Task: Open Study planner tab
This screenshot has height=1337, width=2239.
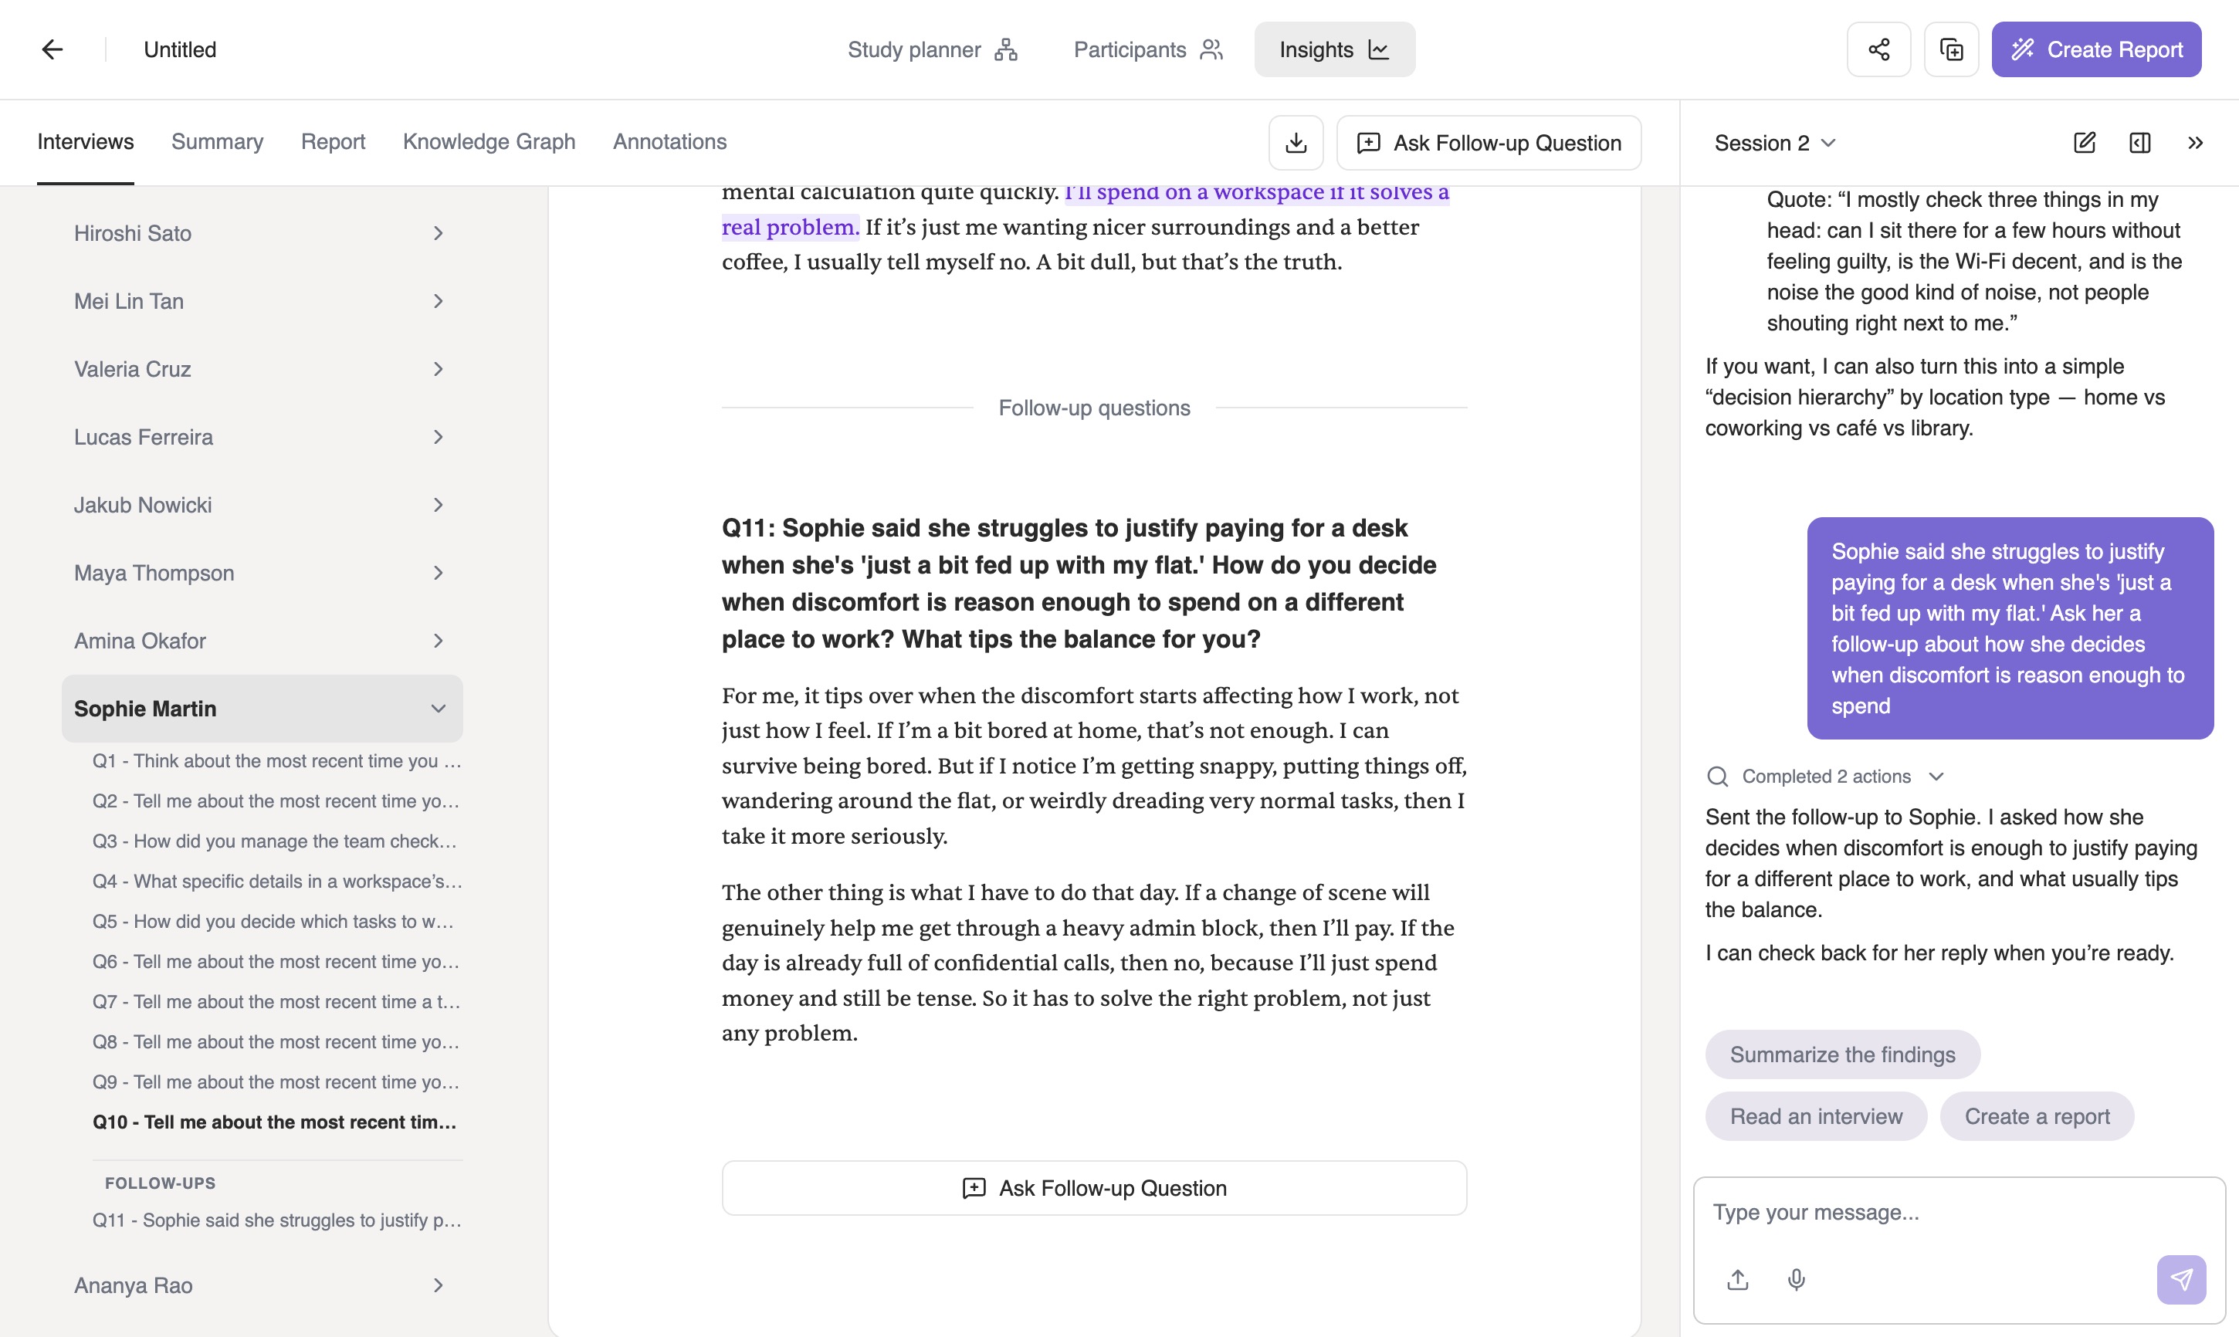Action: (x=933, y=49)
